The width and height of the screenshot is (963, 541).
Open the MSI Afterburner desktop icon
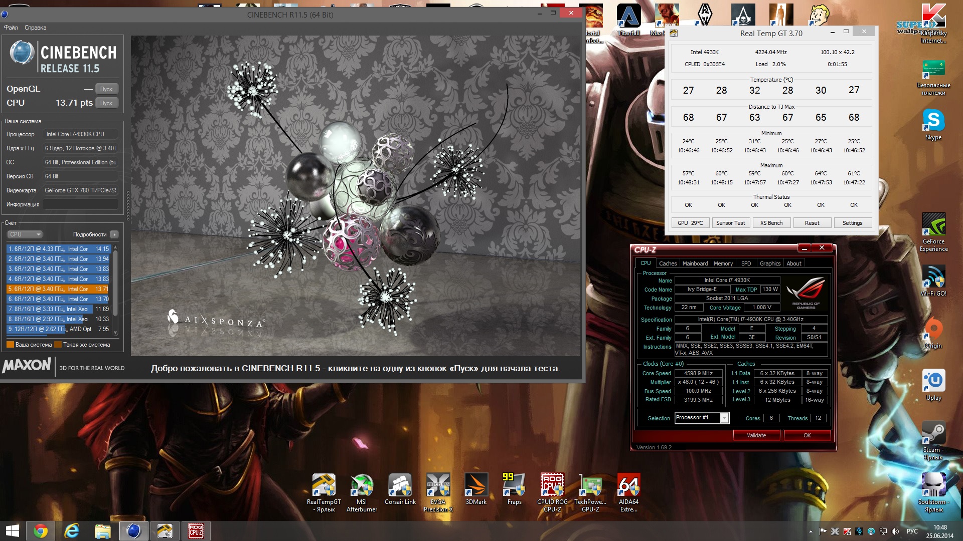(362, 492)
